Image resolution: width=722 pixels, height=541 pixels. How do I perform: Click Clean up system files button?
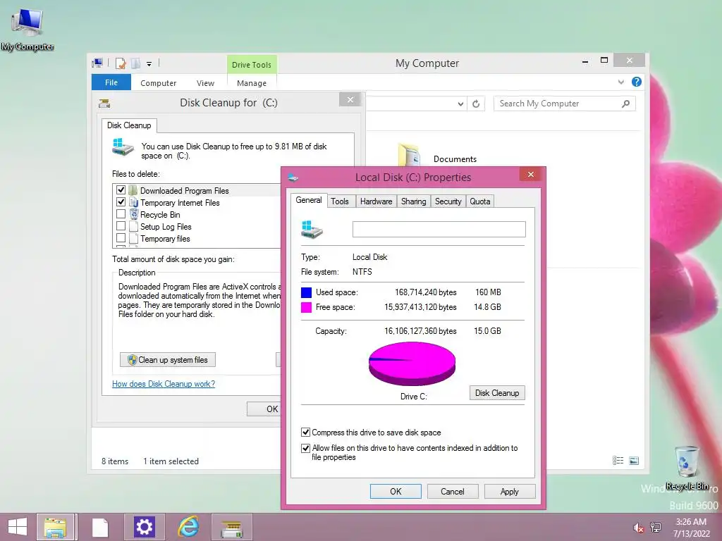click(x=168, y=360)
